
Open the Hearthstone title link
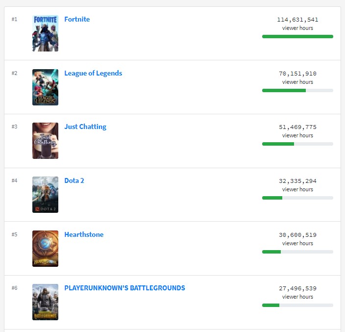(x=84, y=234)
